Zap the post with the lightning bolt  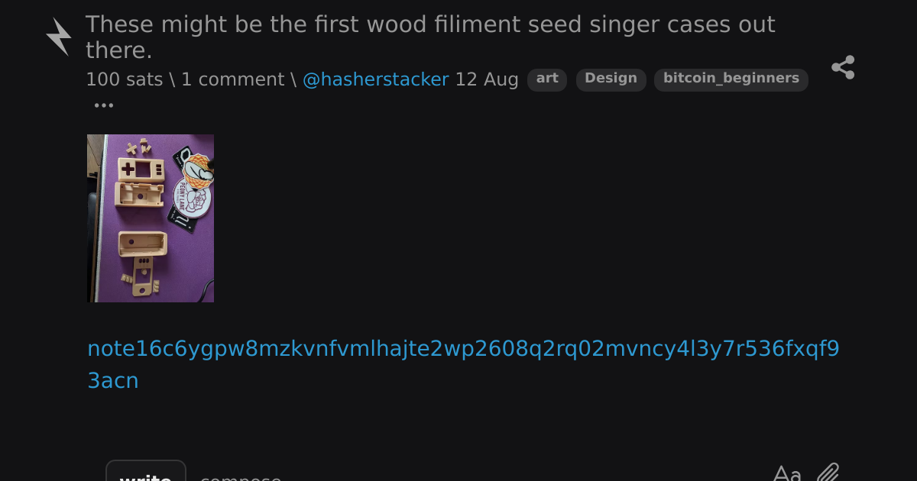pos(59,37)
